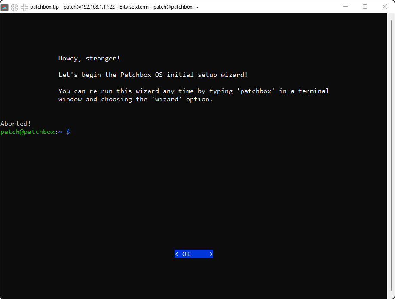395x299 pixels.
Task: Click the window title 'patchbox.tlp - patch@192.168.1.17:22'
Action: coord(114,7)
